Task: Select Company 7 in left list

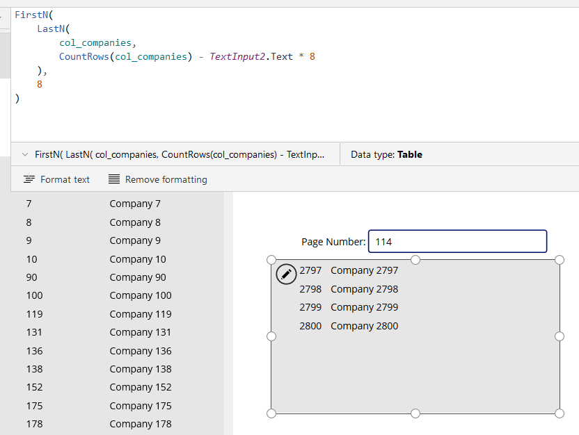Action: [135, 204]
